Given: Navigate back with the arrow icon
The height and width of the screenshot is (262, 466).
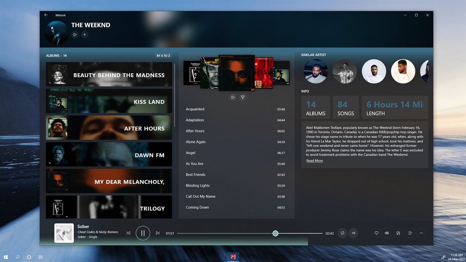Looking at the screenshot, I should [46, 15].
